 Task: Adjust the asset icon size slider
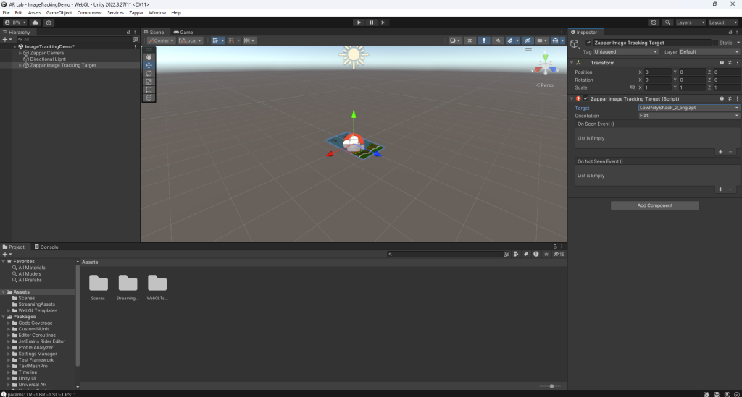pos(551,386)
